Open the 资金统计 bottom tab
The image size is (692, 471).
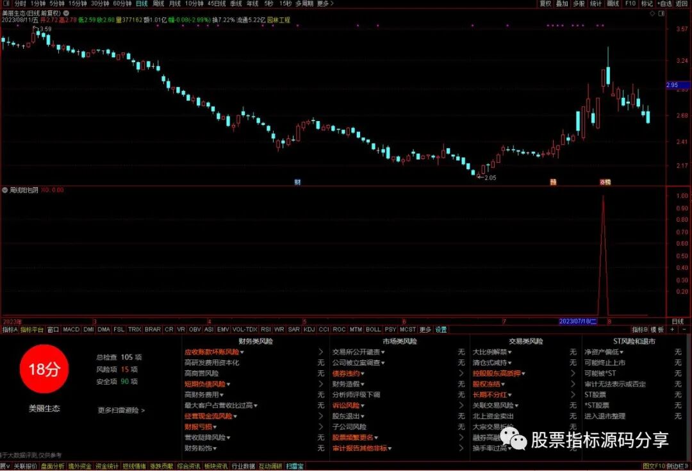coord(107,466)
